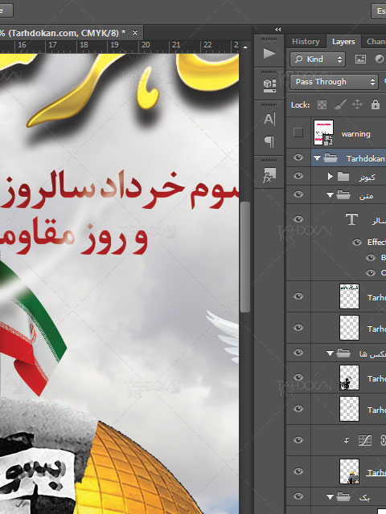Select the text layer T icon

coord(352,219)
